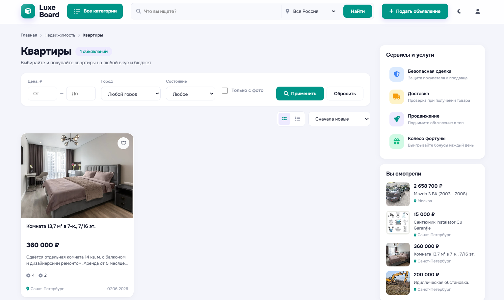
Task: Switch to grid view icon
Action: tap(284, 119)
